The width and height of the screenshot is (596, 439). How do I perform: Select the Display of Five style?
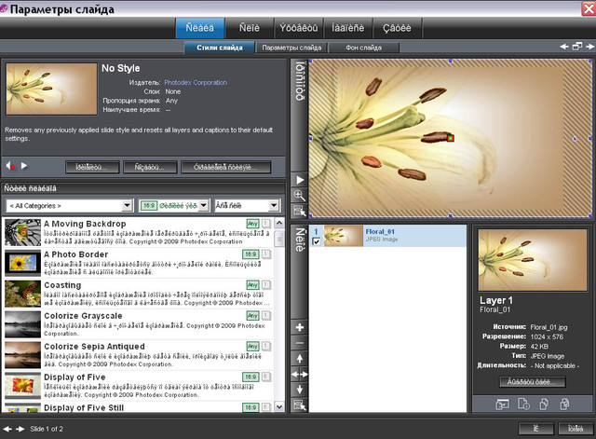click(x=139, y=386)
